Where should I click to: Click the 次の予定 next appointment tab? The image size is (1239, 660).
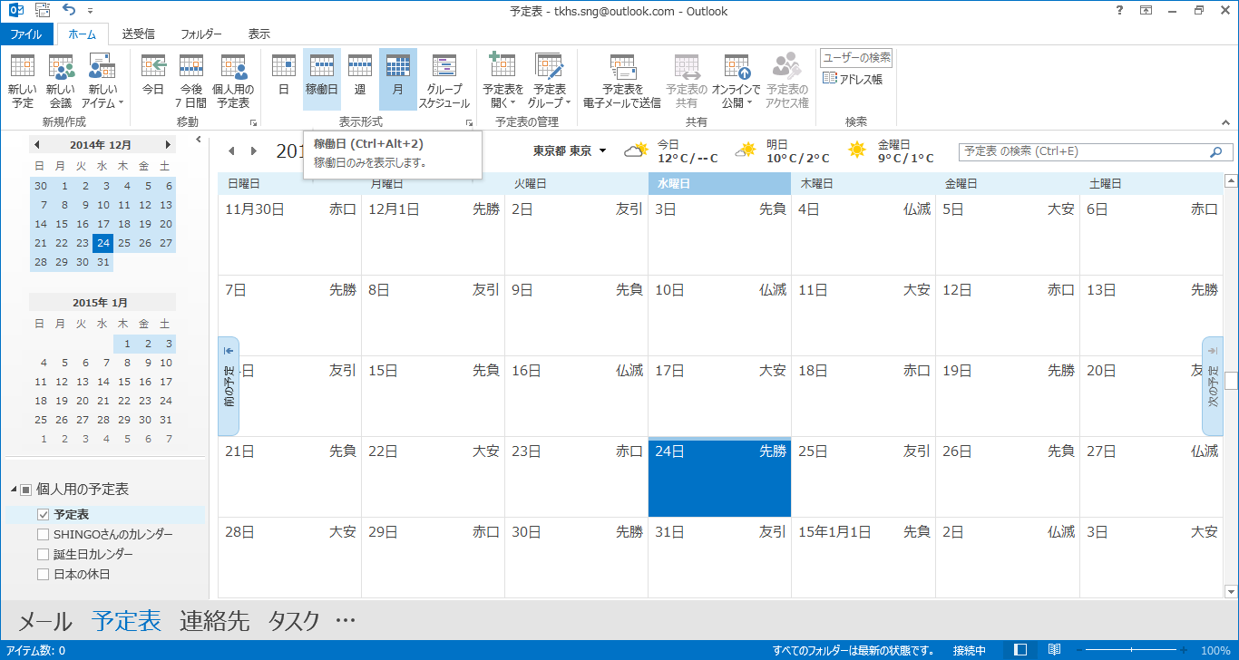point(1213,386)
